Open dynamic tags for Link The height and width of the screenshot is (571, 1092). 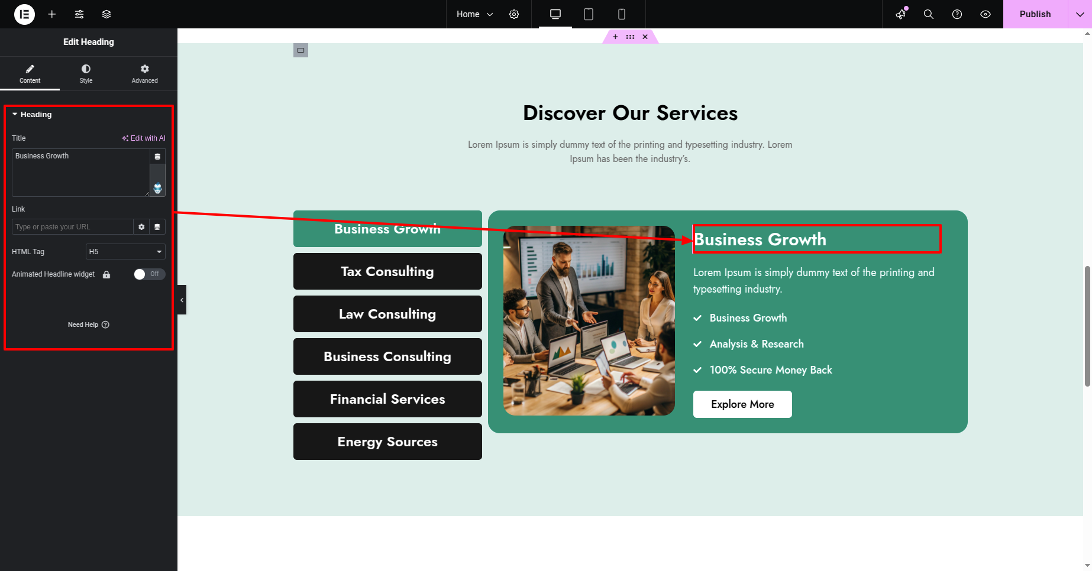157,227
